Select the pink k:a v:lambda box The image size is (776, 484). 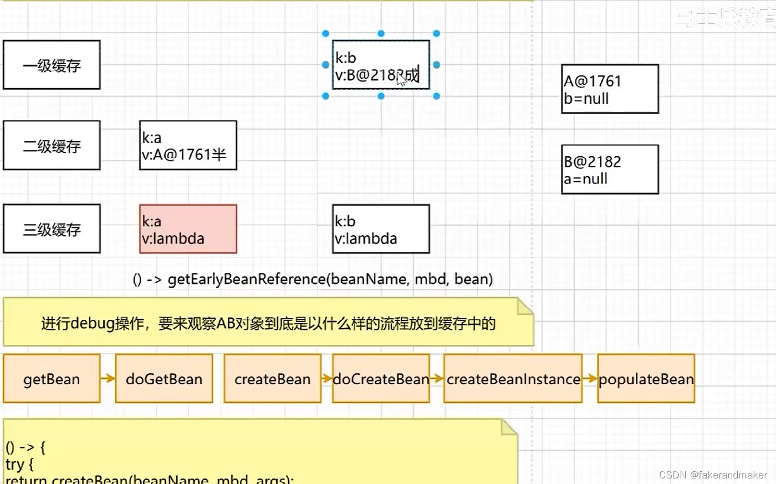pos(188,229)
